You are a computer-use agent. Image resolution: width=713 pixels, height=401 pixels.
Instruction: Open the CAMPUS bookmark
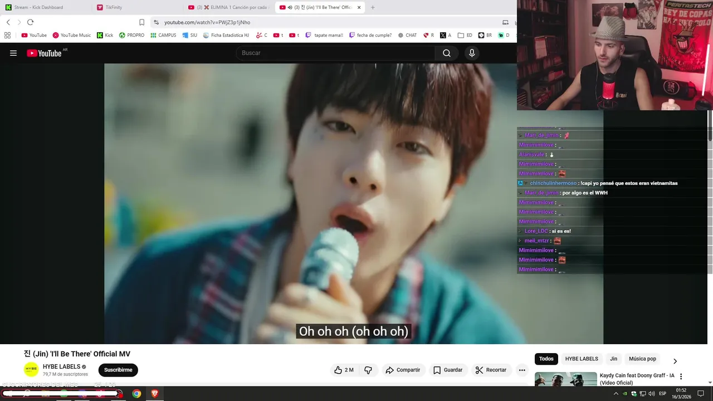(163, 35)
